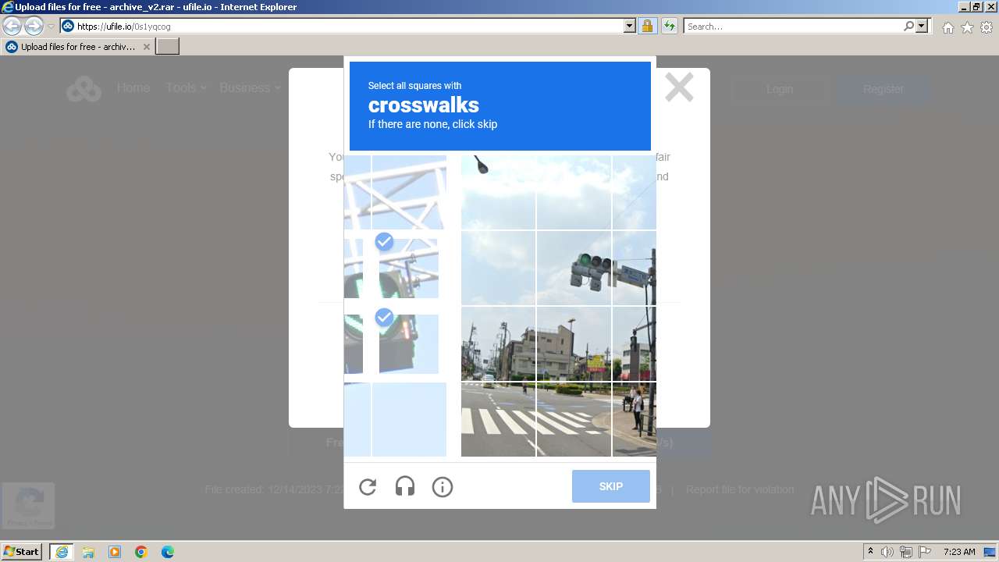
Task: Click the Login button
Action: [x=779, y=90]
